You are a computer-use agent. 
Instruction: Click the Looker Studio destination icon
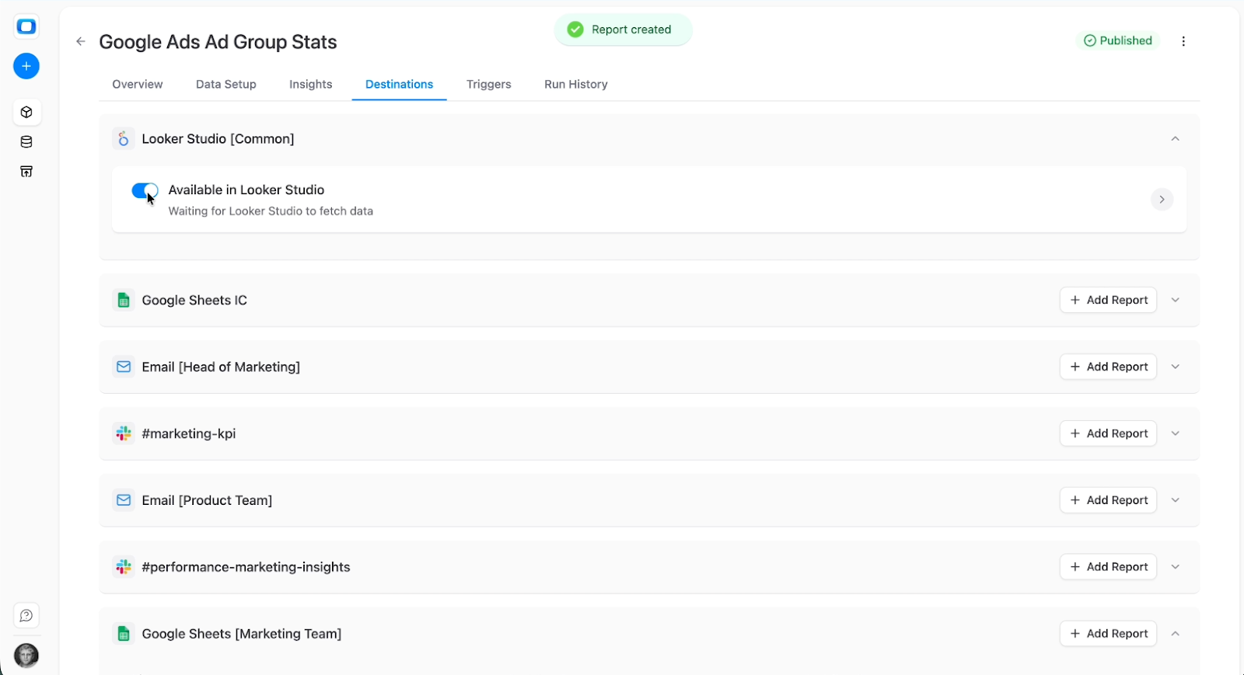123,138
